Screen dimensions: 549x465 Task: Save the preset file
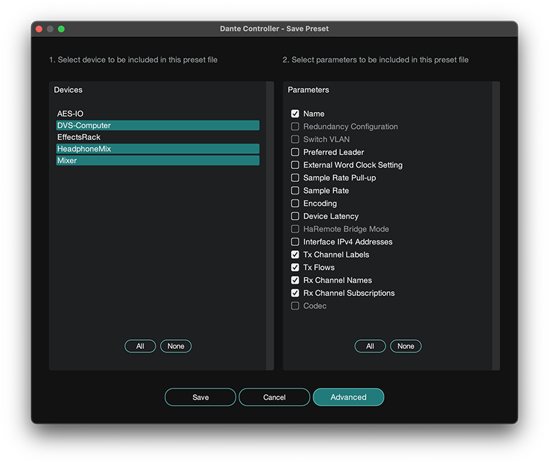coord(200,397)
